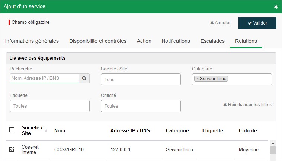Image resolution: width=282 pixels, height=161 pixels.
Task: Open the Criticité filter dropdown
Action: tap(141, 106)
